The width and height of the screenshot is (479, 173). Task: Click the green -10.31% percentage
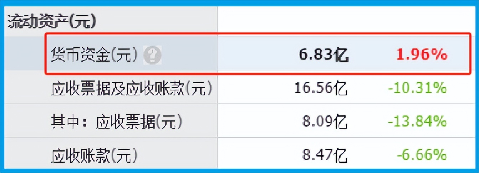[x=417, y=88]
